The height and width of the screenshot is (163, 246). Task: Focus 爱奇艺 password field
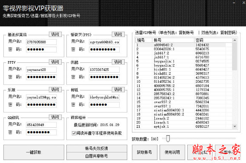point(104,50)
